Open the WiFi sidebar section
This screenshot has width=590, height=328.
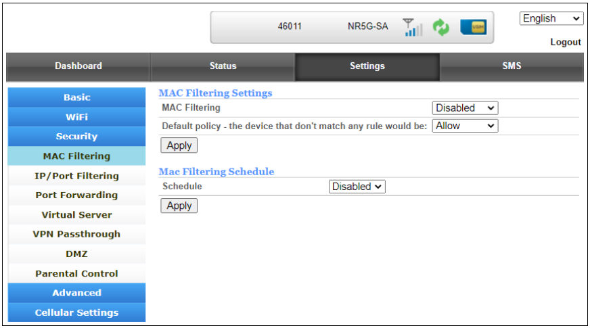pyautogui.click(x=76, y=117)
